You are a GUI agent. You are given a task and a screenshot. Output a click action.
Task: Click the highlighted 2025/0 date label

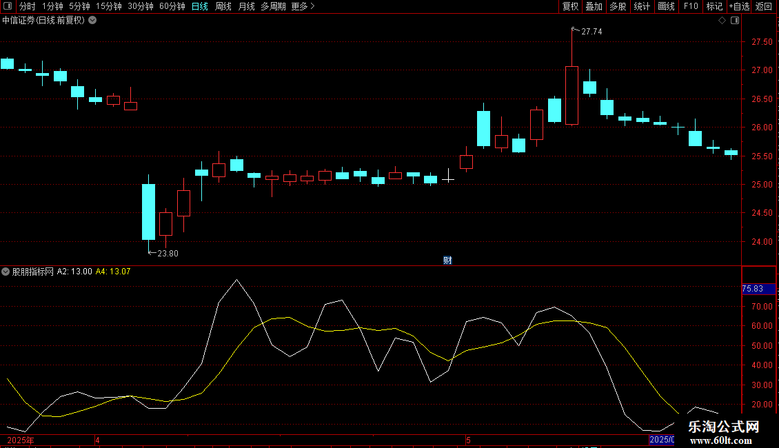pyautogui.click(x=662, y=440)
